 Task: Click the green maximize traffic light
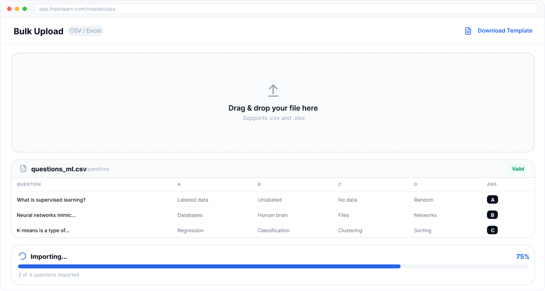(25, 9)
